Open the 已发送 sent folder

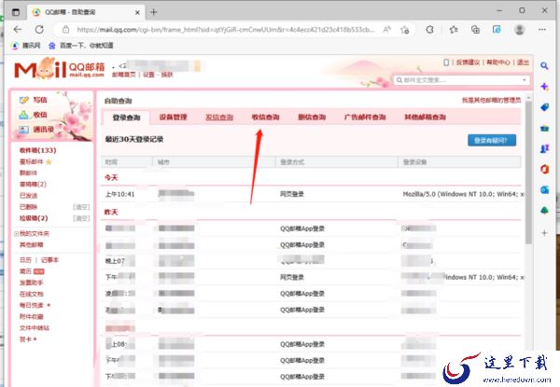pos(28,196)
